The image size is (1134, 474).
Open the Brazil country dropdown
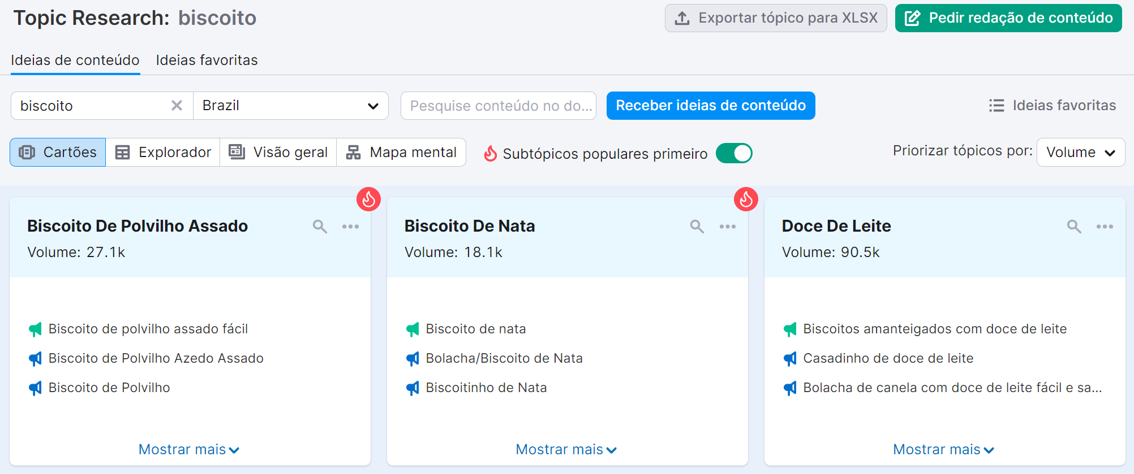click(290, 106)
